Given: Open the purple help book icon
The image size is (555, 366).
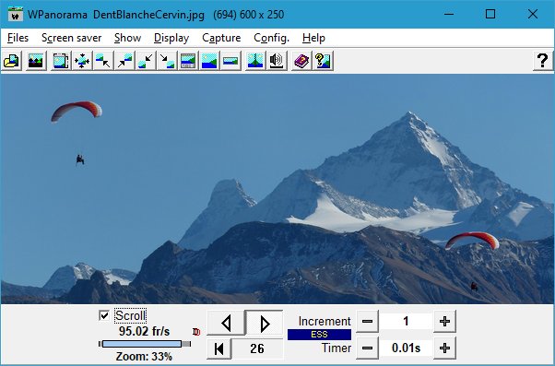Looking at the screenshot, I should [x=301, y=61].
